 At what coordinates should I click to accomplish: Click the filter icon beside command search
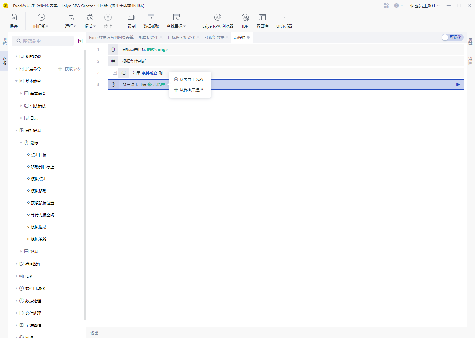click(80, 41)
